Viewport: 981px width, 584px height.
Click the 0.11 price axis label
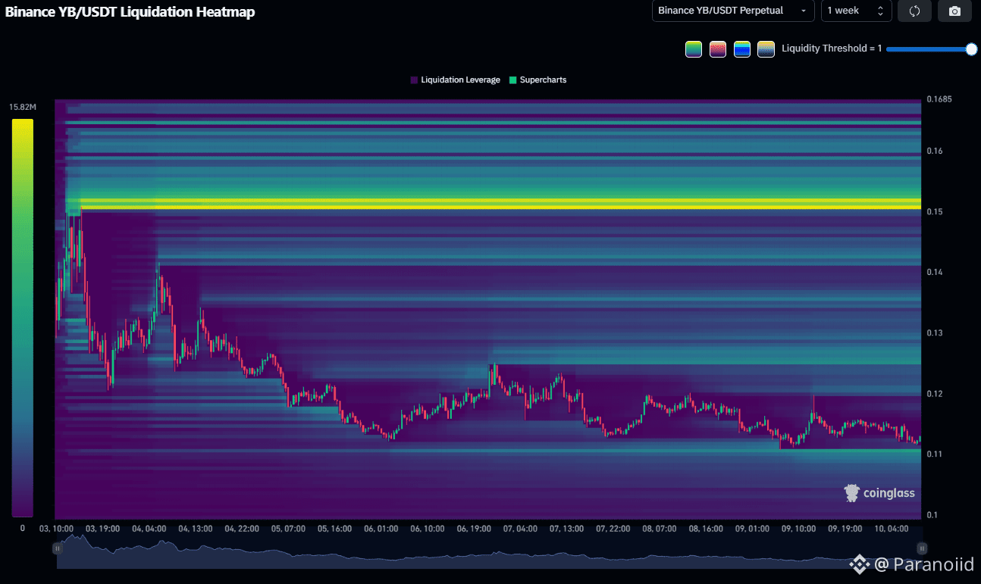(x=934, y=454)
